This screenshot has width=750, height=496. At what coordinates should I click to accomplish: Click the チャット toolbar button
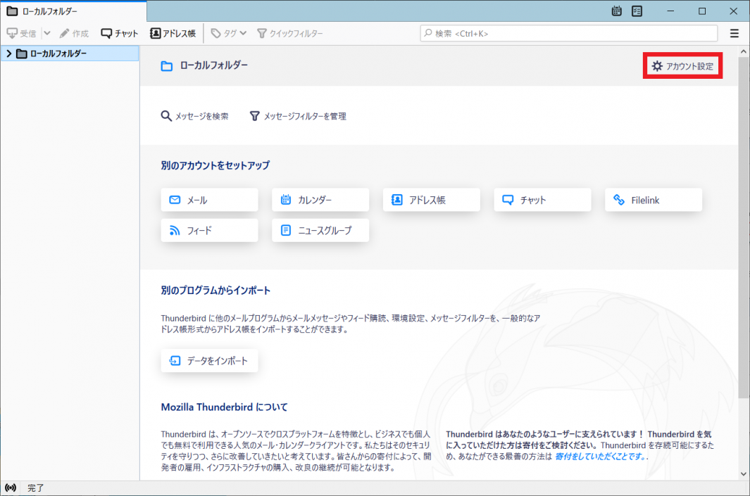pyautogui.click(x=120, y=33)
